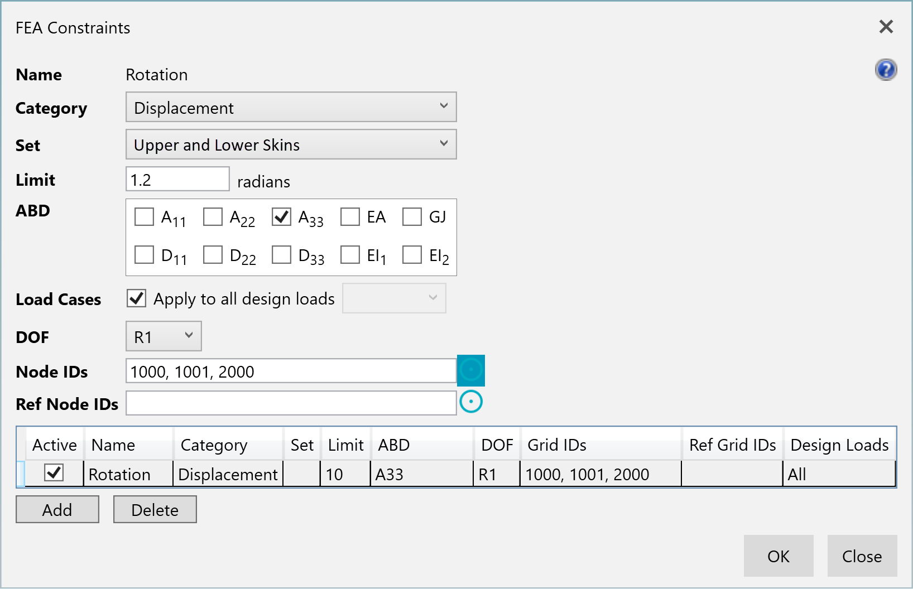Click the All cell under Design Loads
This screenshot has width=913, height=589.
[x=839, y=474]
